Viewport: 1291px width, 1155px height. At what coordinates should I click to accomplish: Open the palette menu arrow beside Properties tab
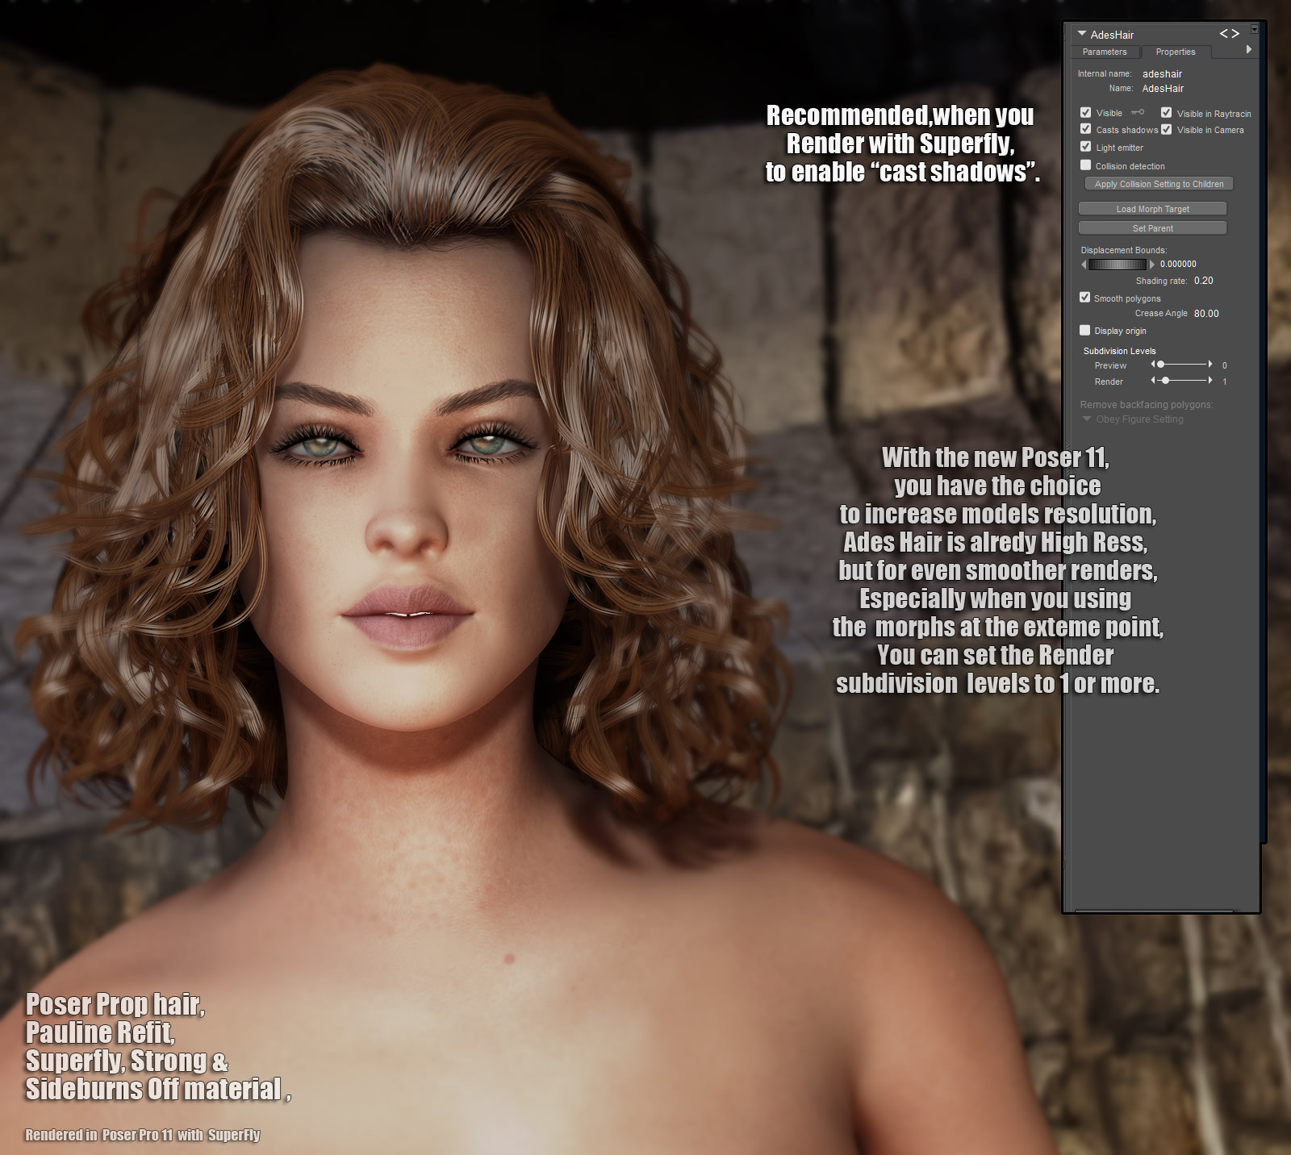pyautogui.click(x=1249, y=50)
